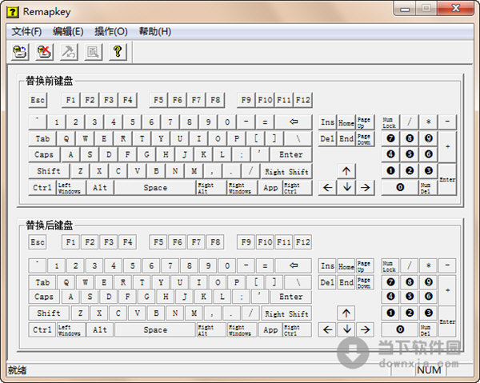The height and width of the screenshot is (383, 480).
Task: Select Esc key on 替换前键盘
Action: 38,100
